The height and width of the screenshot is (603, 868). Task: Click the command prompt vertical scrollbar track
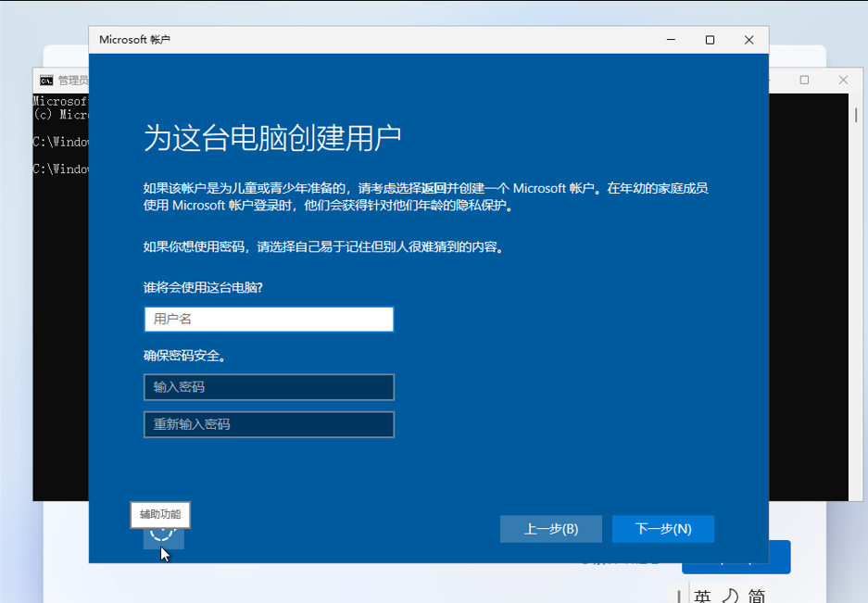(856, 296)
